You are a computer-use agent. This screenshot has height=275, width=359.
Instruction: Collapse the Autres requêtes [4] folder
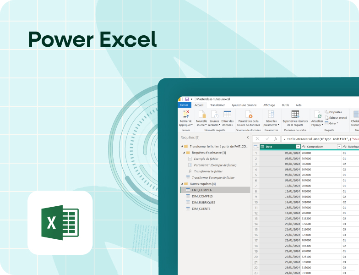pos(182,184)
